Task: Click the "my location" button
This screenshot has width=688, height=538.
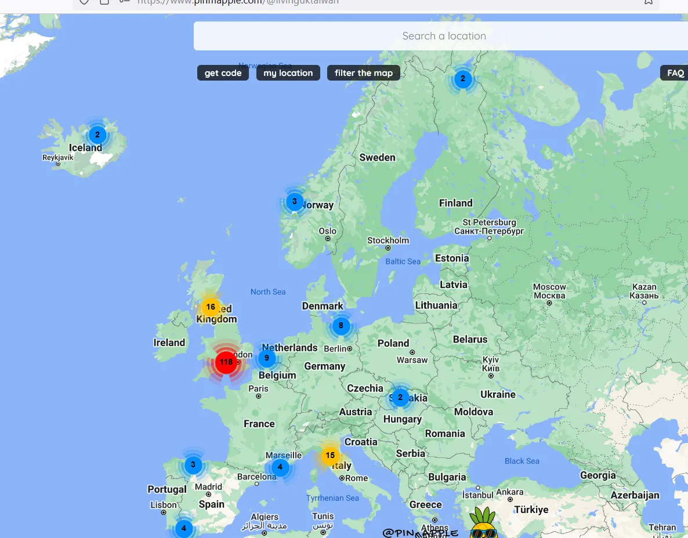Action: coord(288,73)
